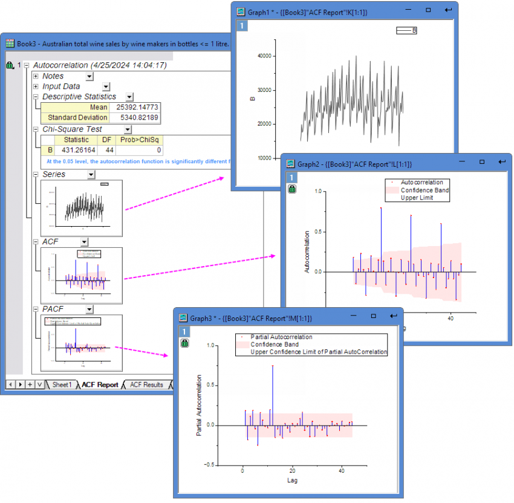This screenshot has height=503, width=514.
Task: Select layer 1 icon in Graph2 window
Action: 291,177
